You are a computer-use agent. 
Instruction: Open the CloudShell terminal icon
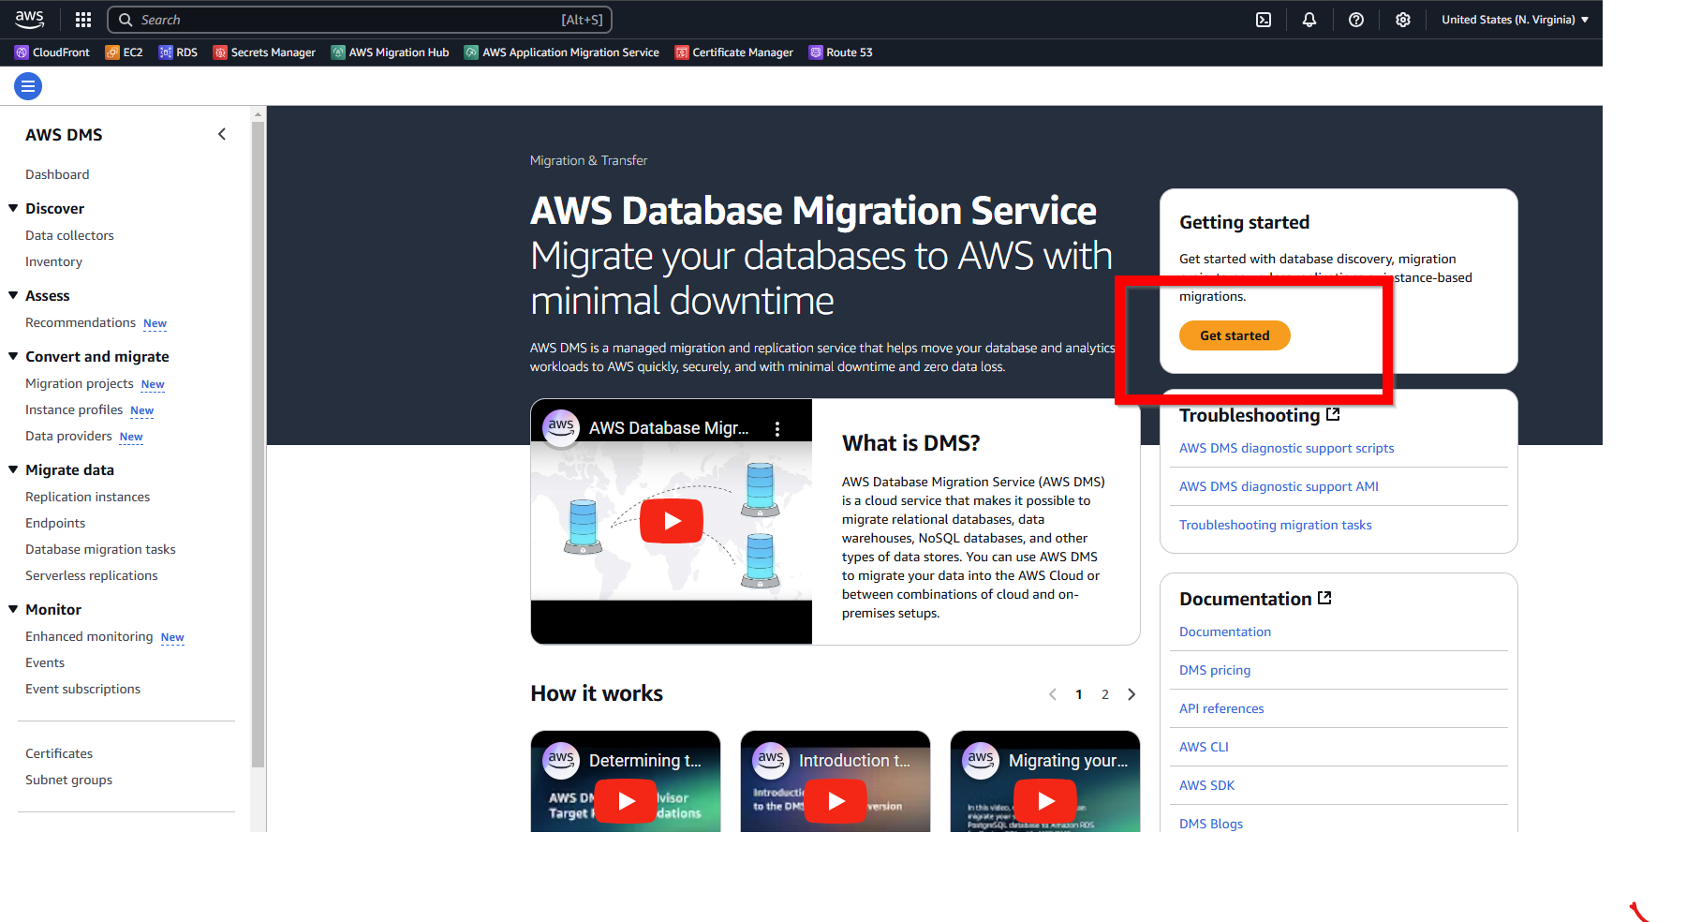click(x=1264, y=20)
